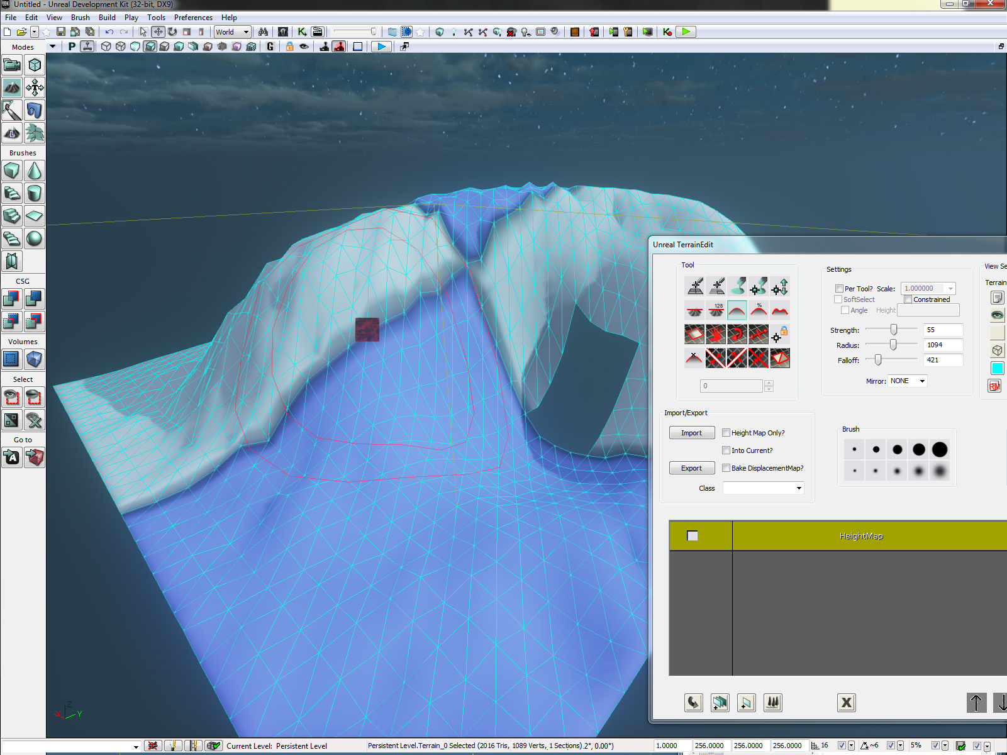Select the Vertex Lock tool with padlock
This screenshot has height=755, width=1007.
[780, 334]
